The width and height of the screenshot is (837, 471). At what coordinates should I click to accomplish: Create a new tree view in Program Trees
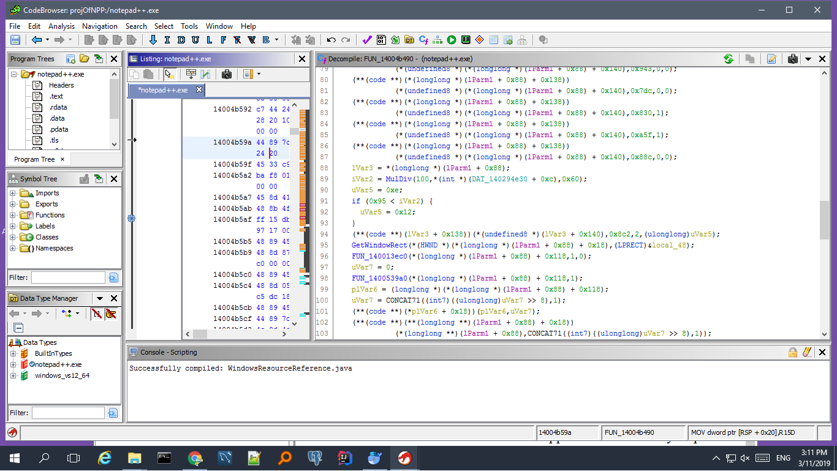(70, 59)
